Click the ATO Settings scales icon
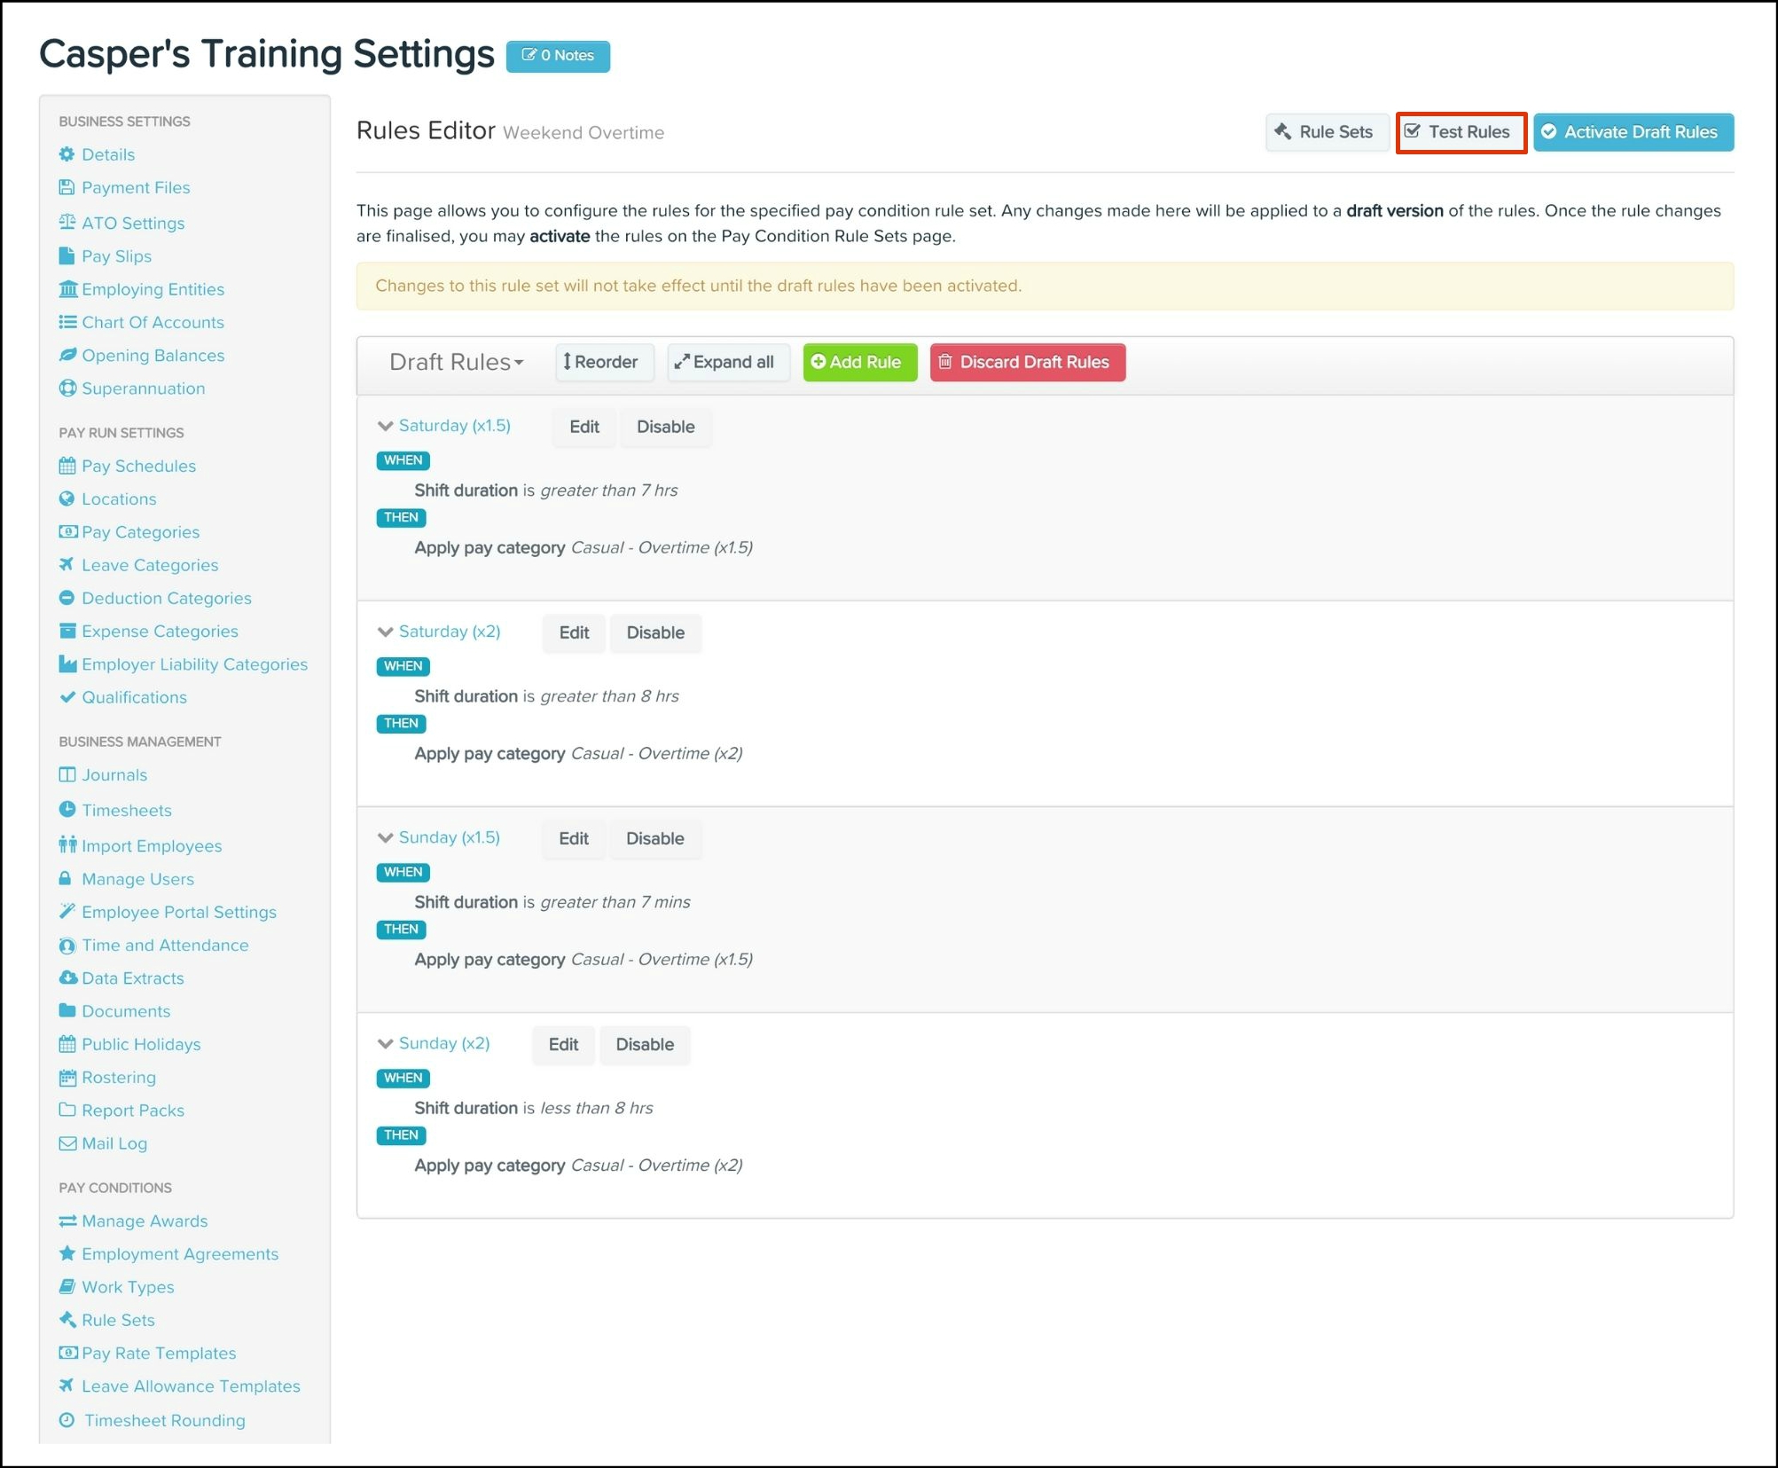This screenshot has height=1468, width=1778. [x=67, y=223]
